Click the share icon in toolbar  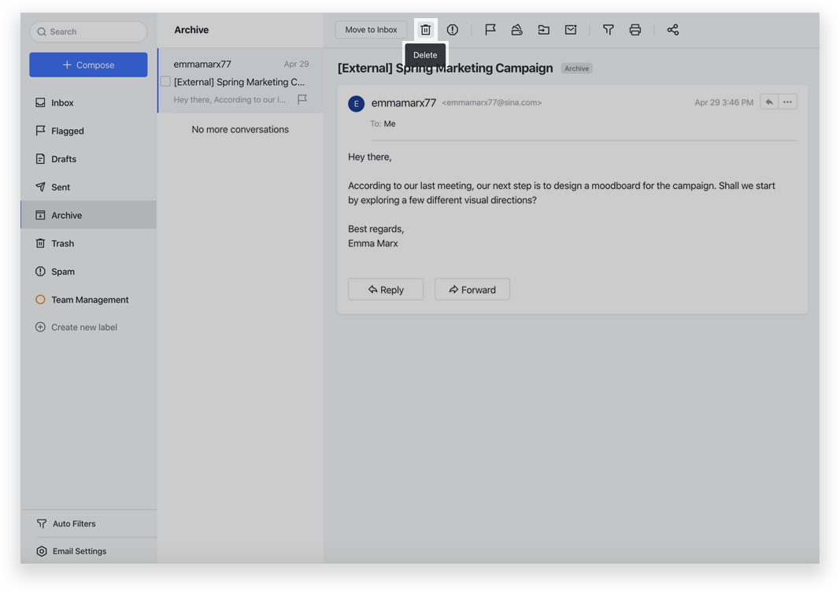coord(673,30)
